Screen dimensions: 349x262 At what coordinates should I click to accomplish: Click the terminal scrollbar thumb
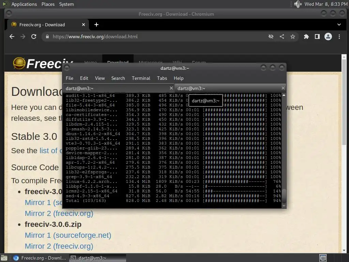point(284,196)
